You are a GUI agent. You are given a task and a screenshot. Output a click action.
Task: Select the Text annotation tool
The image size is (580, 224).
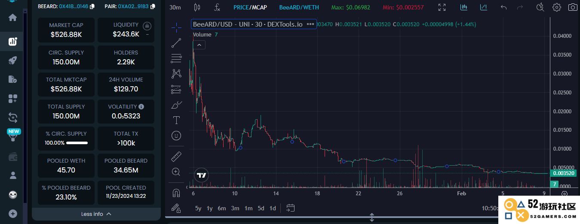click(176, 120)
